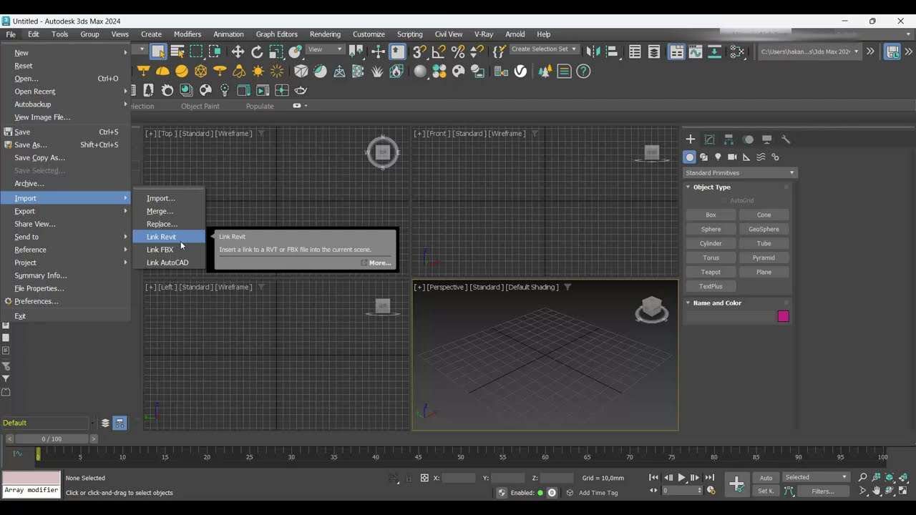Click Export in the File menu
The height and width of the screenshot is (515, 916).
point(25,211)
